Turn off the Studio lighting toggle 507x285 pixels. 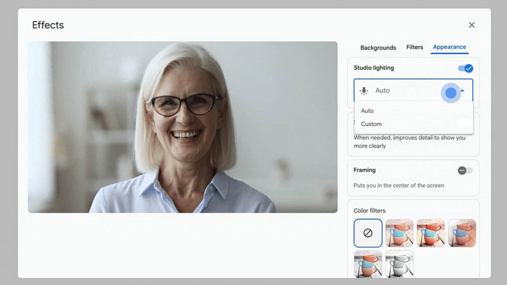click(x=466, y=68)
